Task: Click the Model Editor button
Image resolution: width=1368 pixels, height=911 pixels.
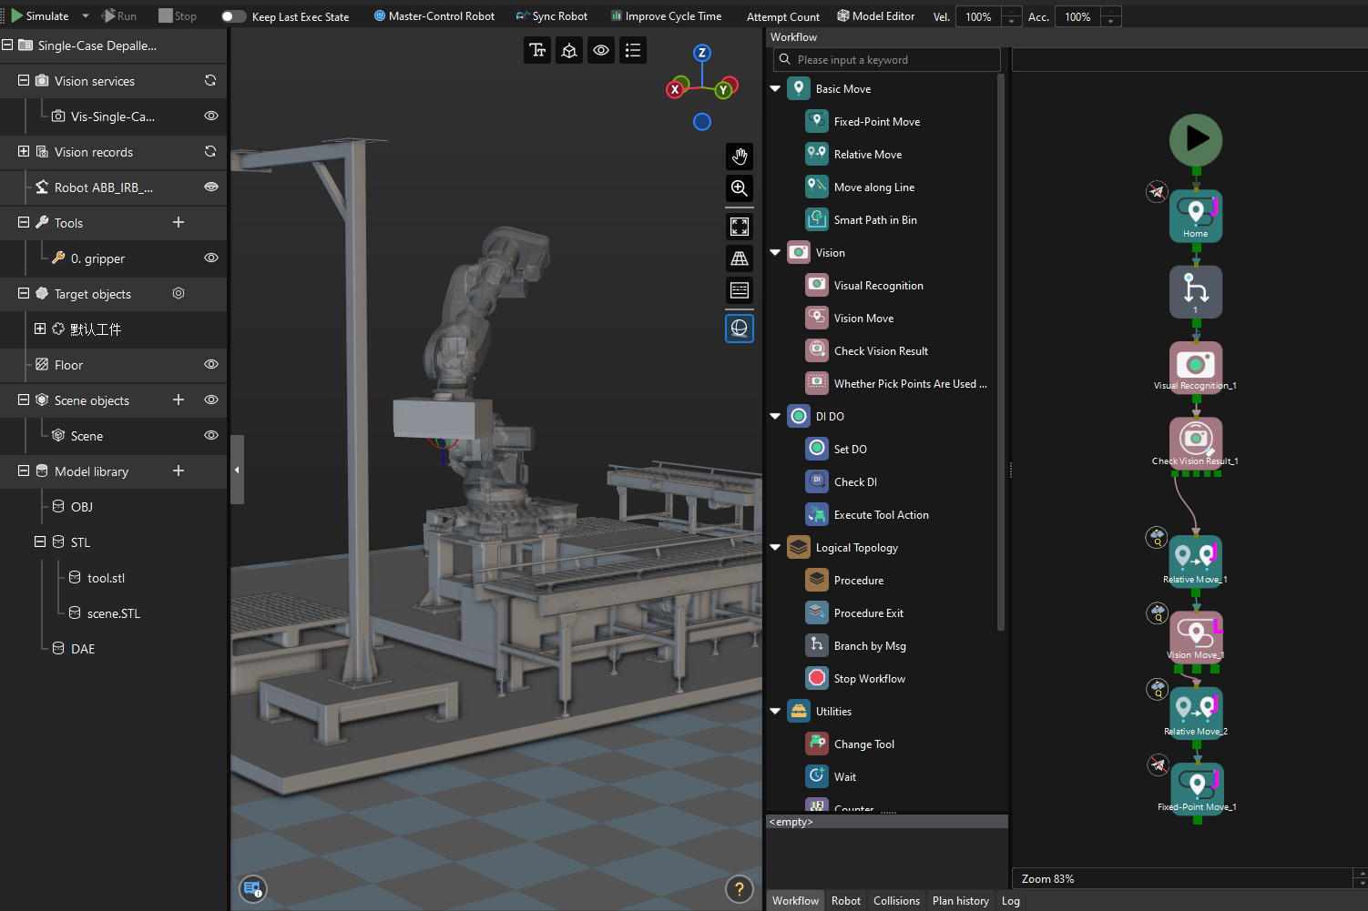Action: point(875,16)
